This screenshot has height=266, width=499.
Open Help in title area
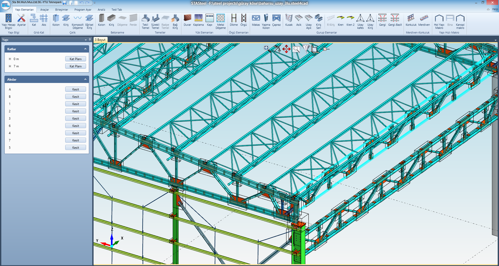pyautogui.click(x=495, y=9)
